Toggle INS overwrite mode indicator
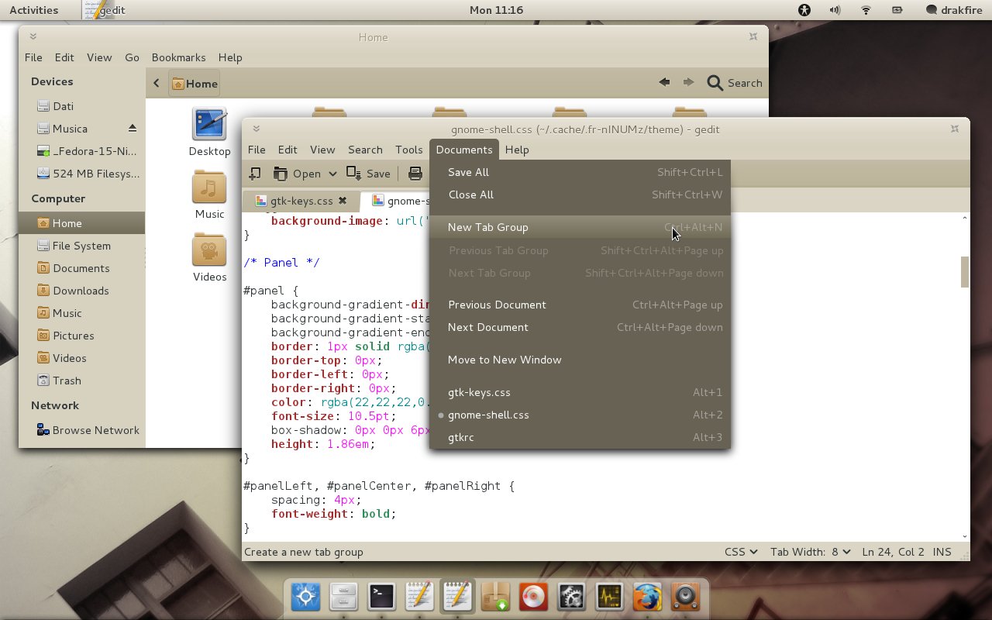The image size is (992, 620). 942,552
